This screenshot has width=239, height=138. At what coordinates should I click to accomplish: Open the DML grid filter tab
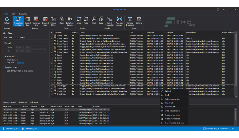[11, 38]
